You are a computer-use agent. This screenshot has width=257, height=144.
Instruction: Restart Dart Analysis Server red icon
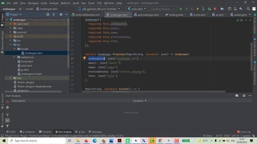[x=7, y=101]
